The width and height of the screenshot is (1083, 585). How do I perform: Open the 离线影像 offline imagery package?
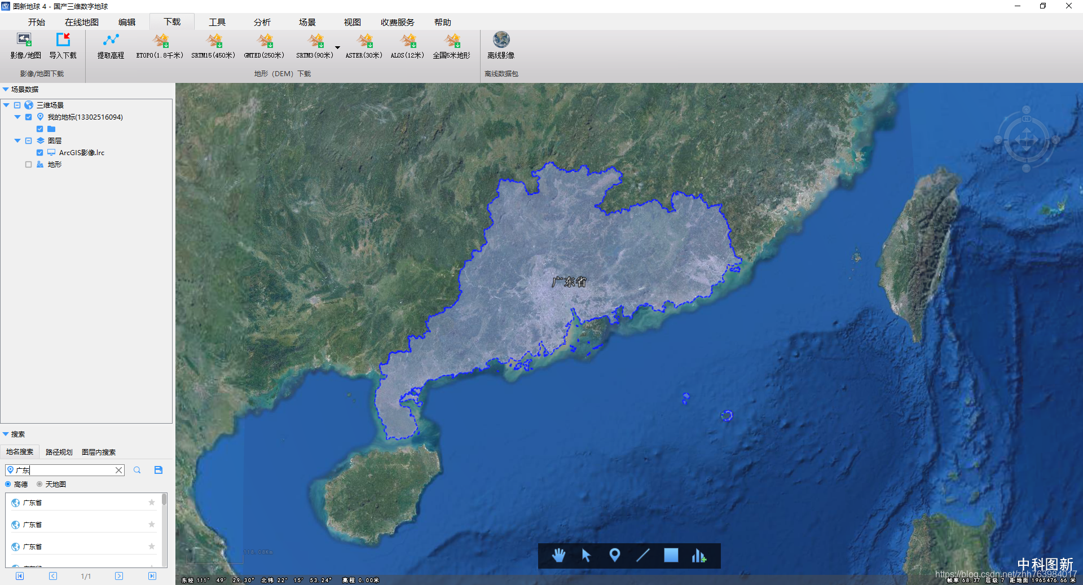[x=501, y=46]
